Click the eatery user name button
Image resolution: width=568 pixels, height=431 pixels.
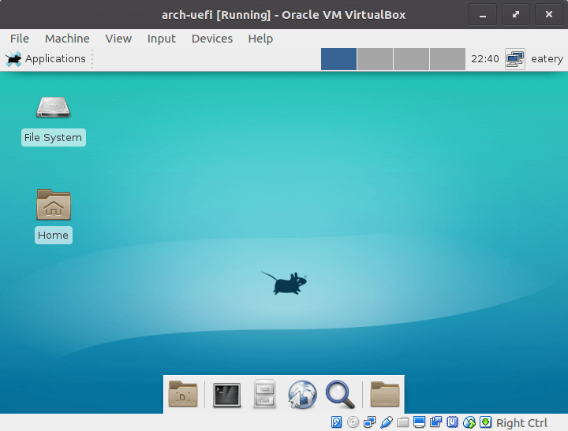[x=547, y=59]
